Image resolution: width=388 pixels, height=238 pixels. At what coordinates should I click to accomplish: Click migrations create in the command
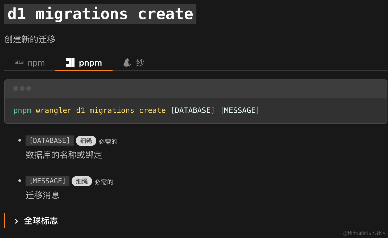(x=128, y=110)
